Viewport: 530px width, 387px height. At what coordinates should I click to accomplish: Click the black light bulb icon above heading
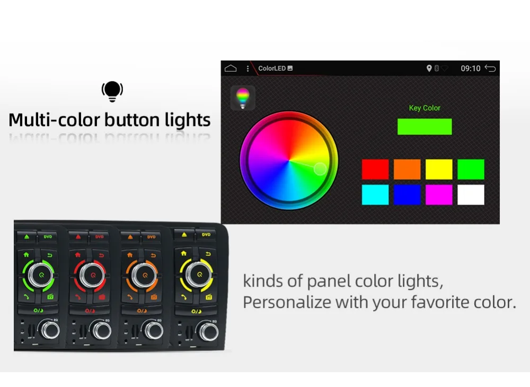[112, 91]
